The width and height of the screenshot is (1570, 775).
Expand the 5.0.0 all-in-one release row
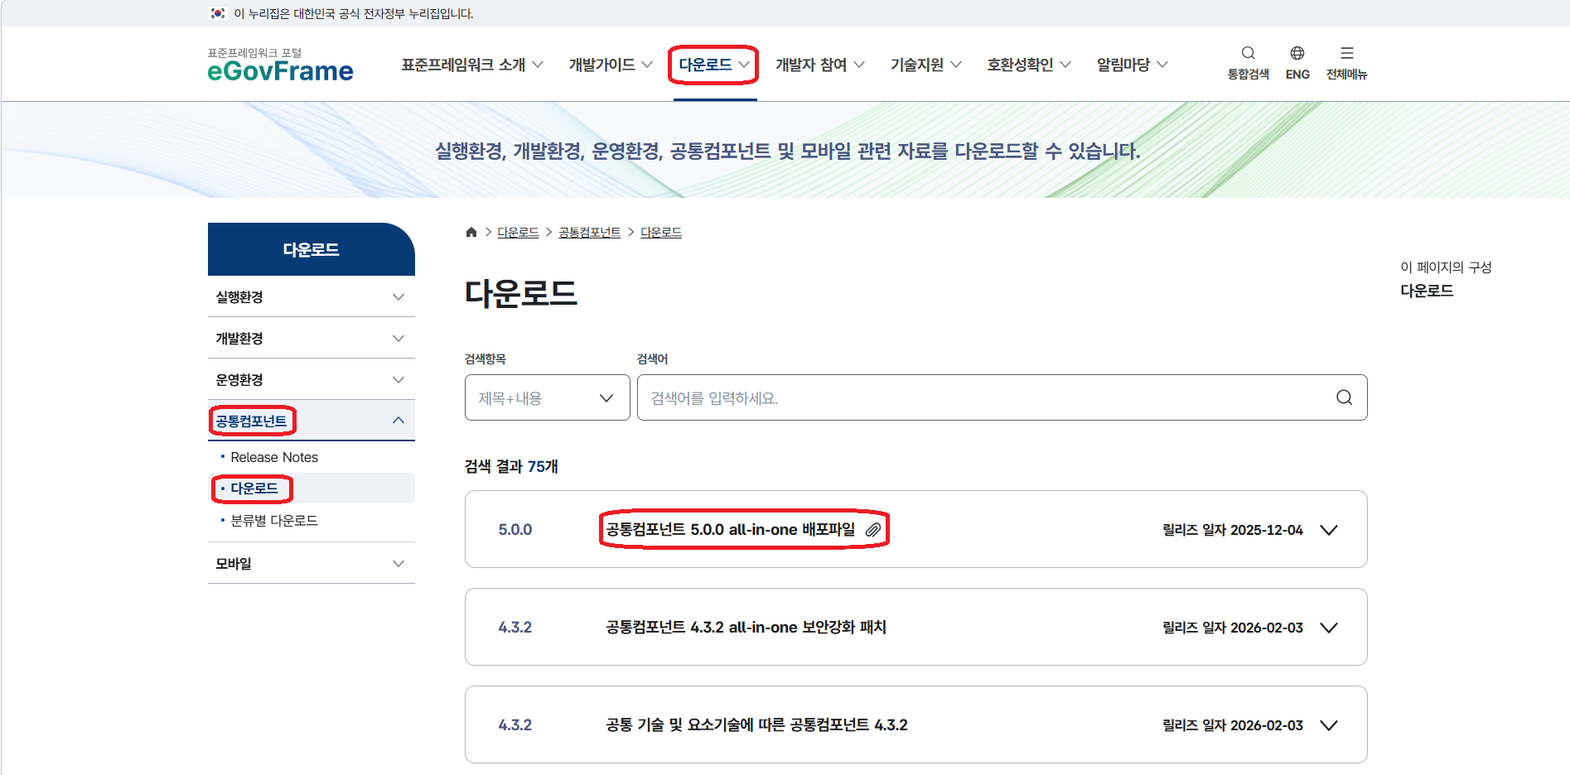1329,530
